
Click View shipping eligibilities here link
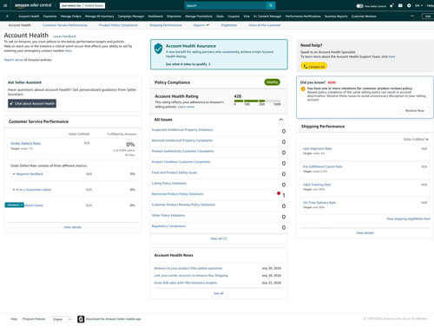(408, 218)
